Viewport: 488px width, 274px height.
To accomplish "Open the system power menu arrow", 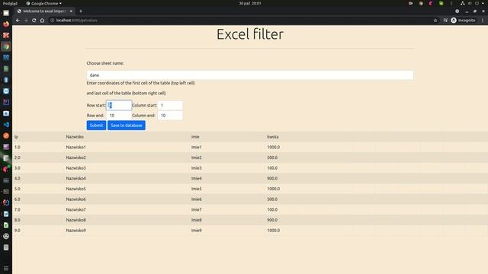I will tap(483, 3).
